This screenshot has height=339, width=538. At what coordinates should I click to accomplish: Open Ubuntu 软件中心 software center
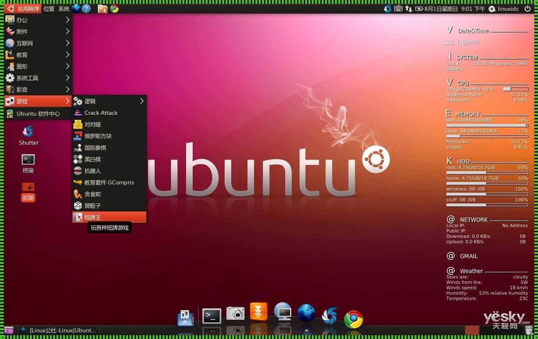[x=38, y=114]
